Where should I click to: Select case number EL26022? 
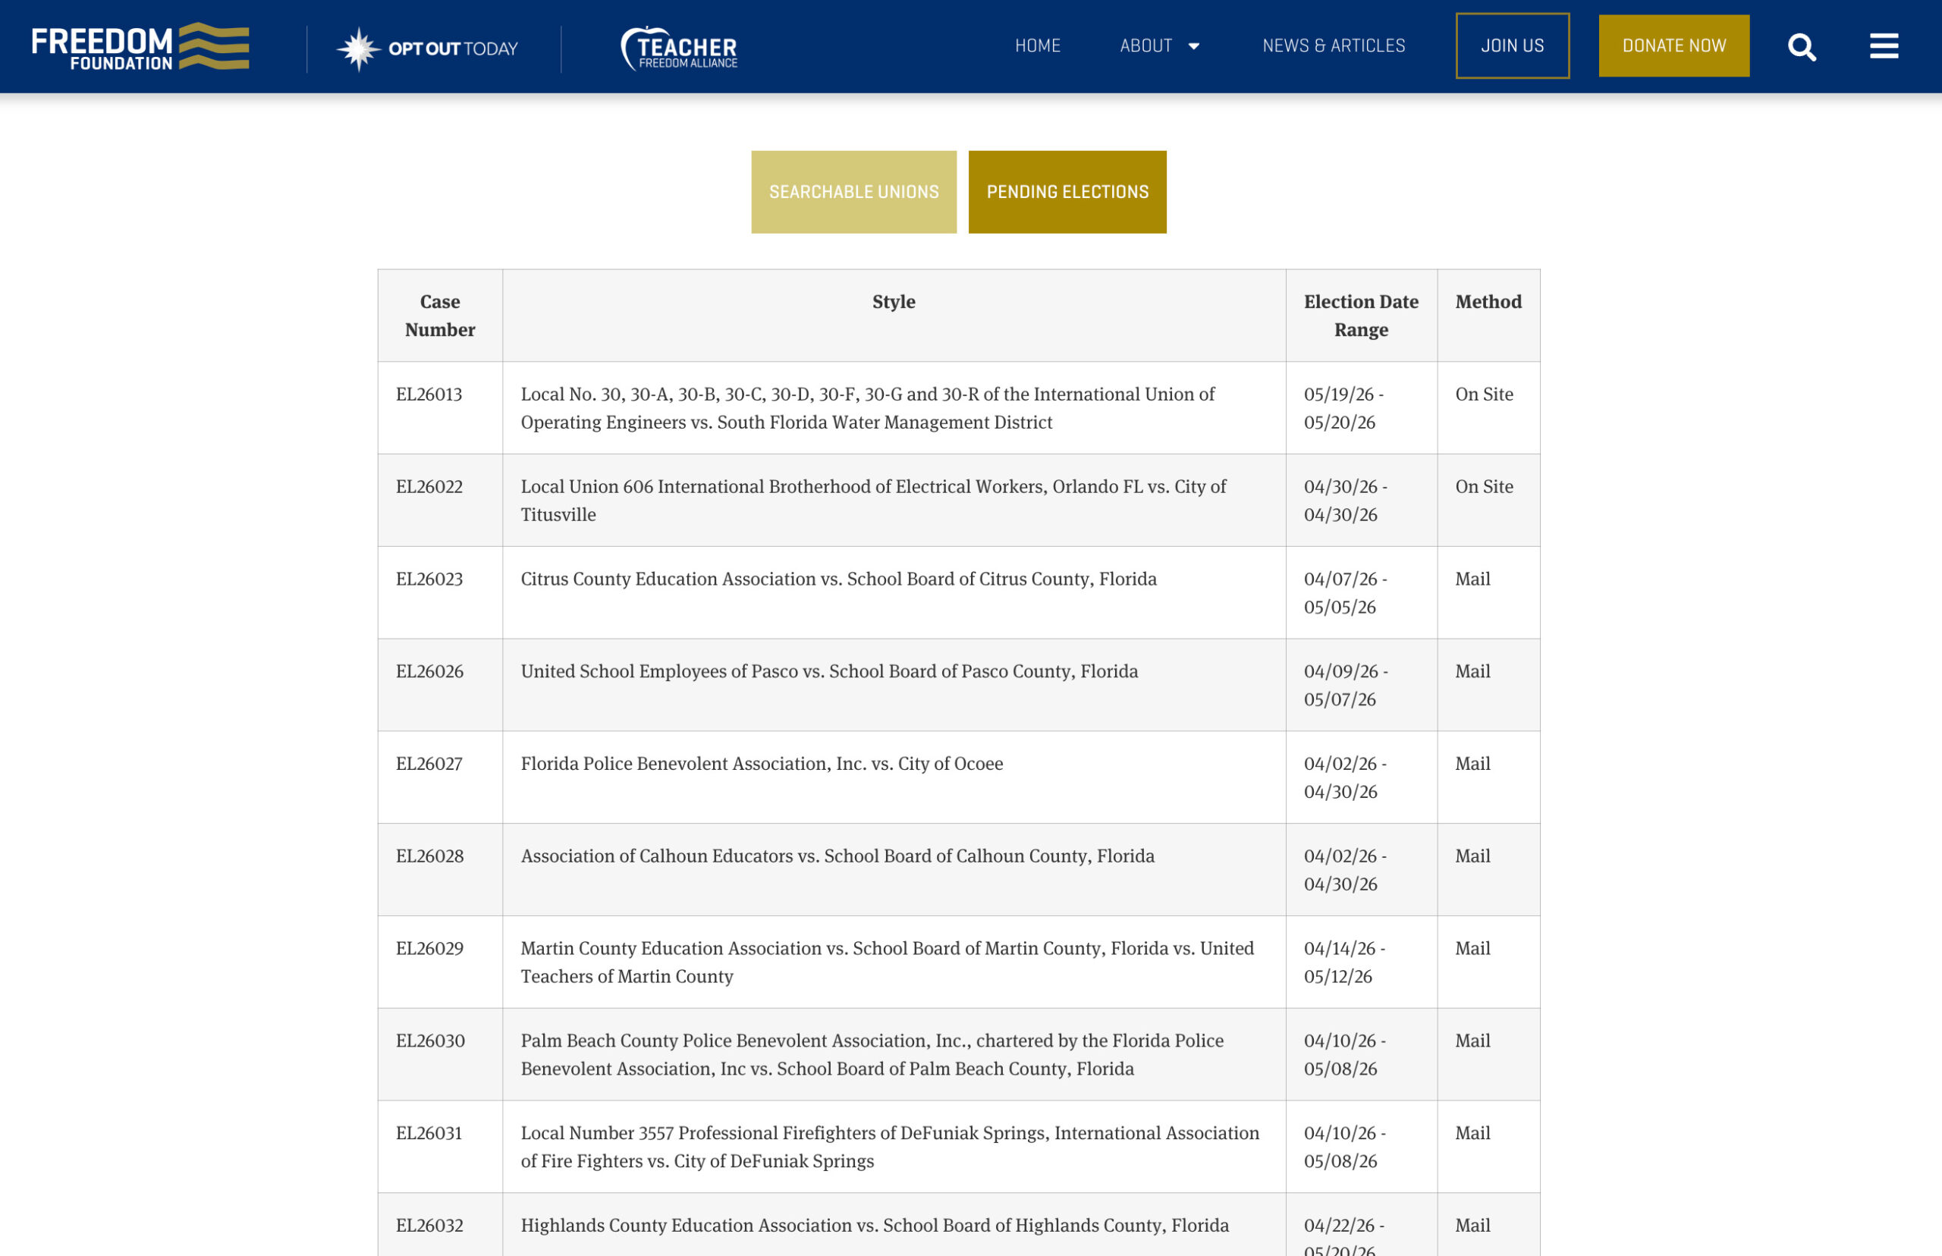429,487
